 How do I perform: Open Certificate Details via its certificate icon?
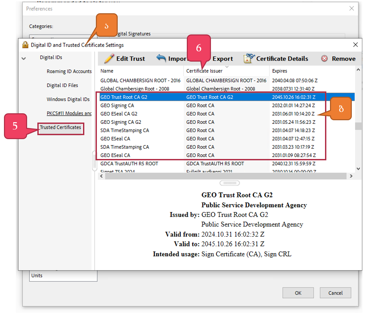coord(249,58)
